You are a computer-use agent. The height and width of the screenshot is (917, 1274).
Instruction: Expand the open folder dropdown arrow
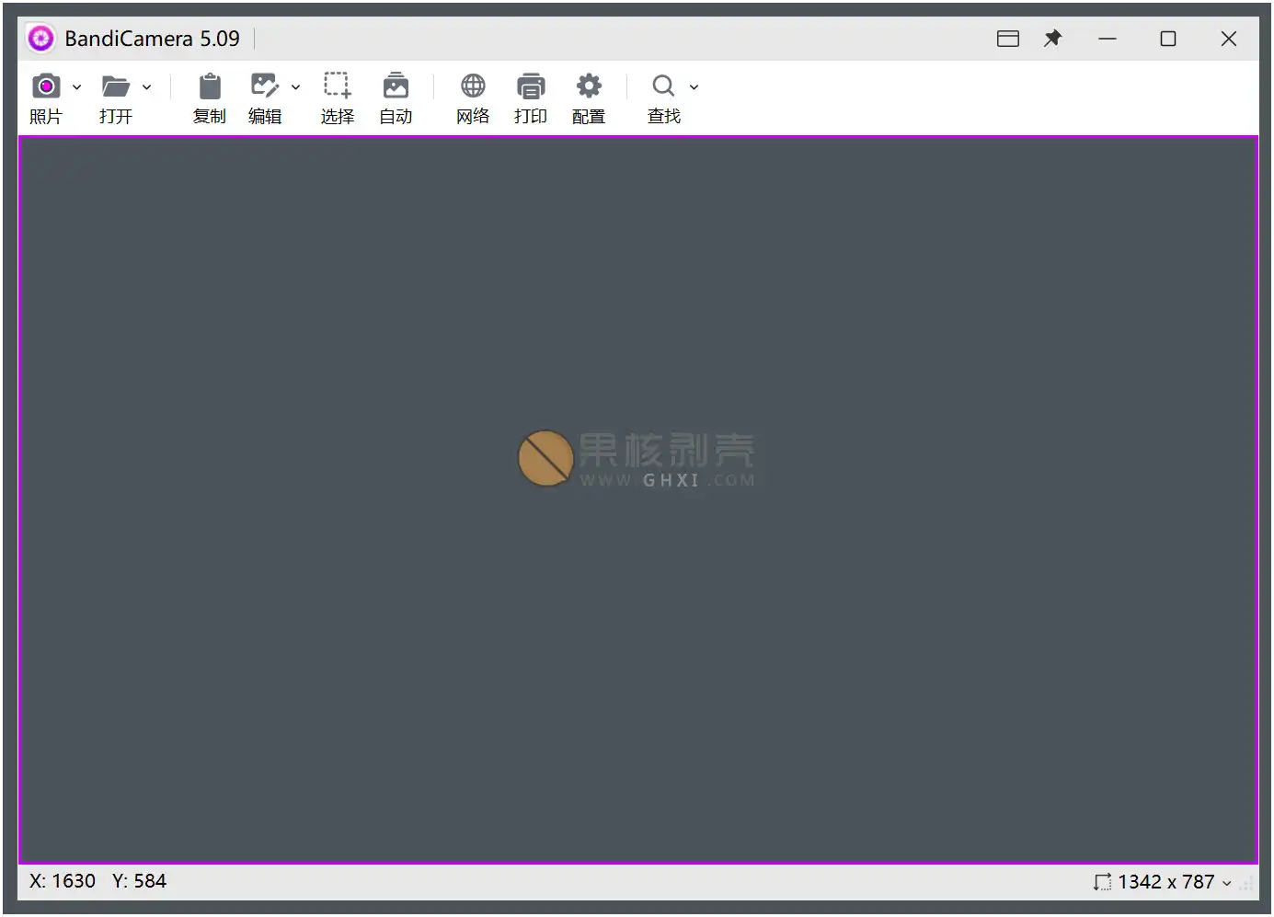(146, 87)
